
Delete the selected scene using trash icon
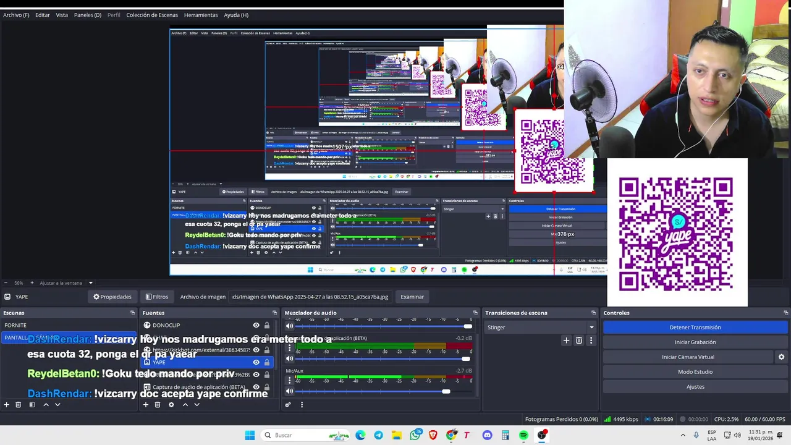point(19,405)
